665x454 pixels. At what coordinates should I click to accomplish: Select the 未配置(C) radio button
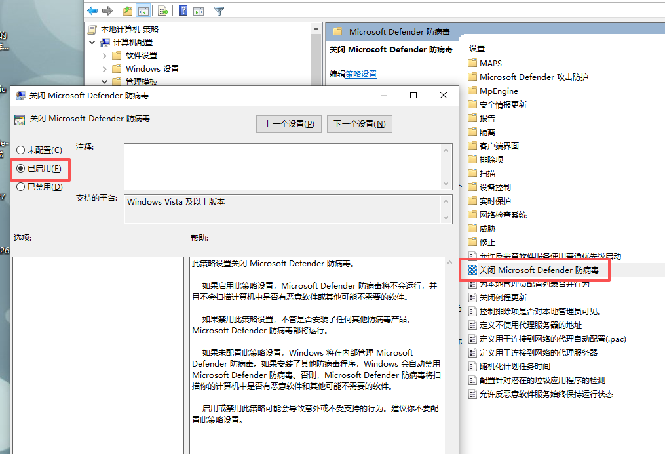pyautogui.click(x=20, y=150)
